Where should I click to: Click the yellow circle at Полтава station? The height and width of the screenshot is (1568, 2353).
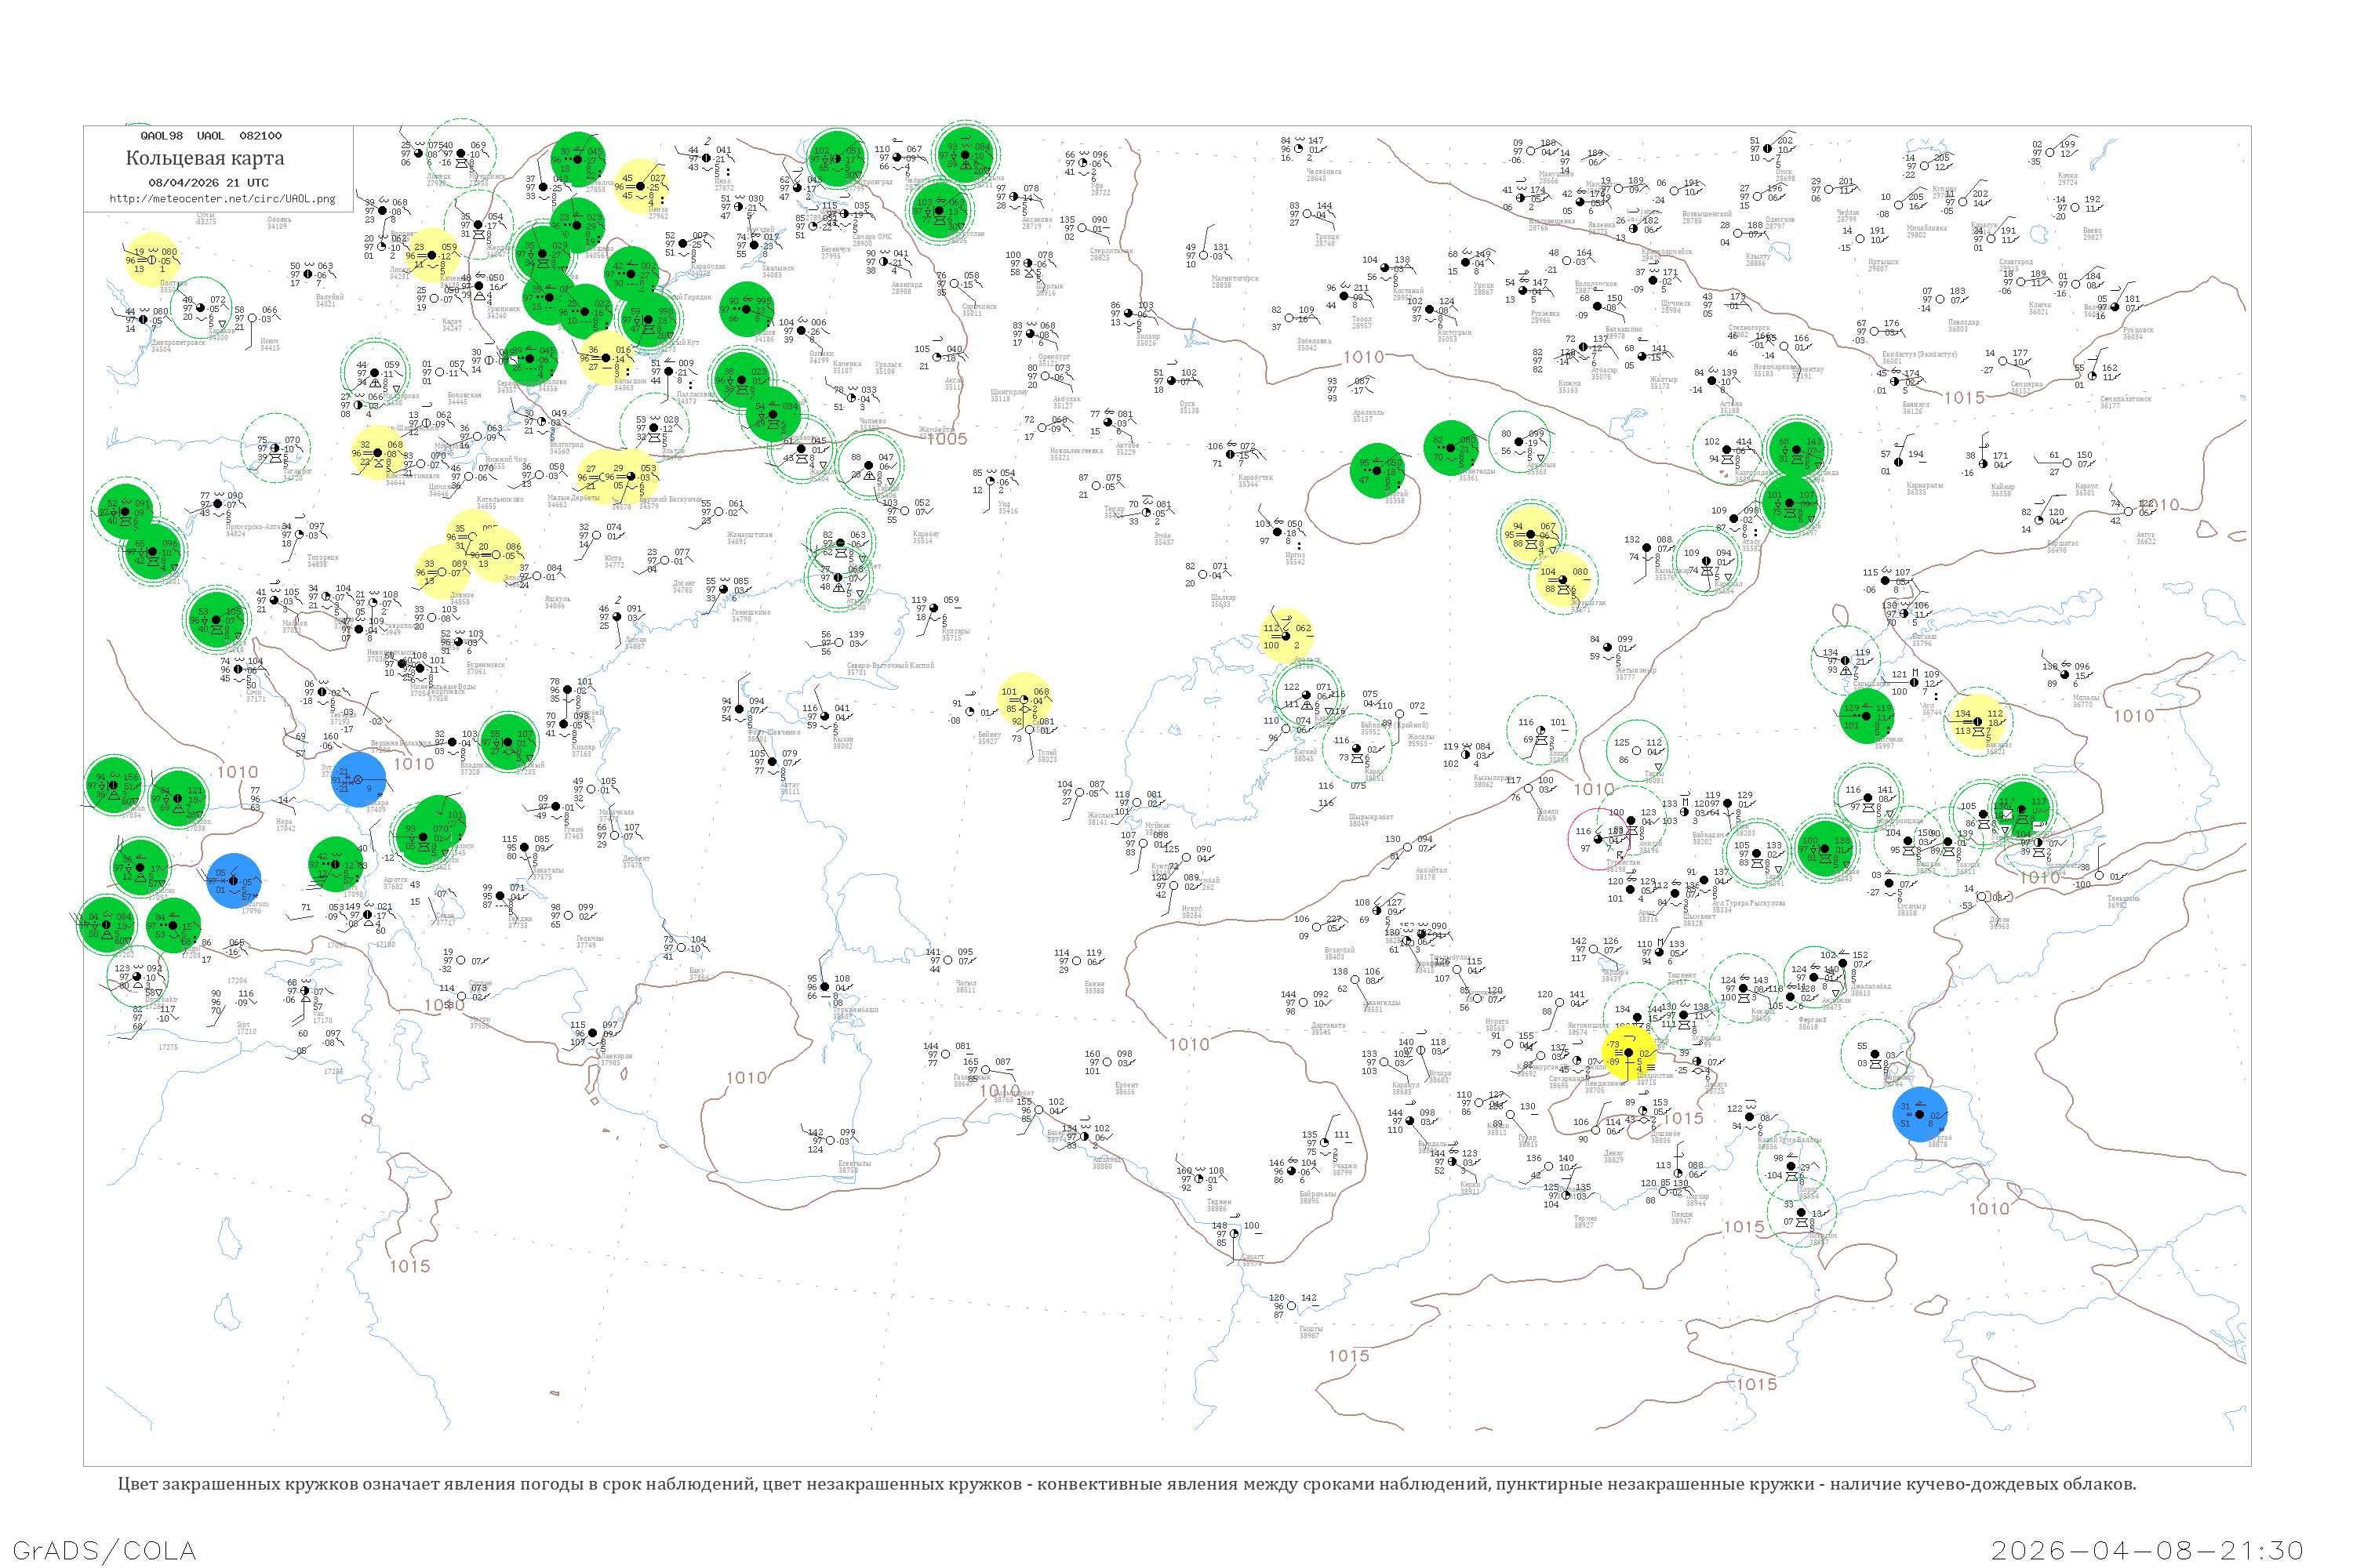(x=152, y=260)
